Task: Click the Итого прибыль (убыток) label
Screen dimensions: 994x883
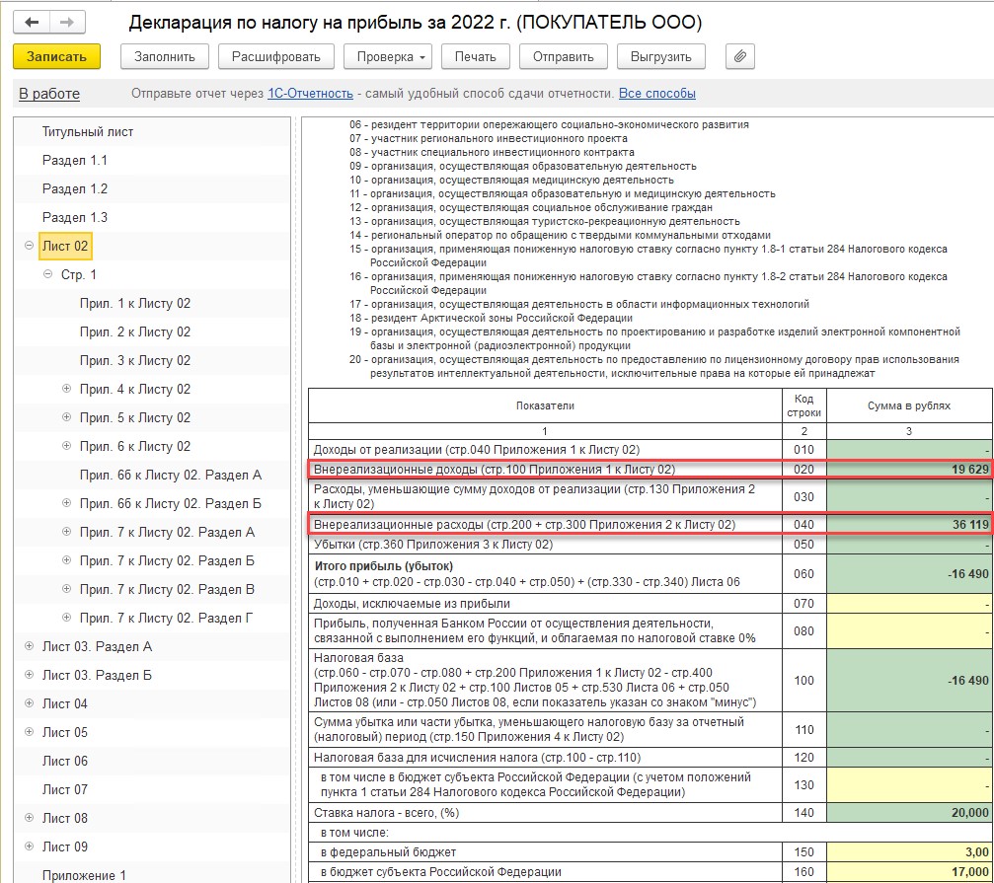Action: 384,565
